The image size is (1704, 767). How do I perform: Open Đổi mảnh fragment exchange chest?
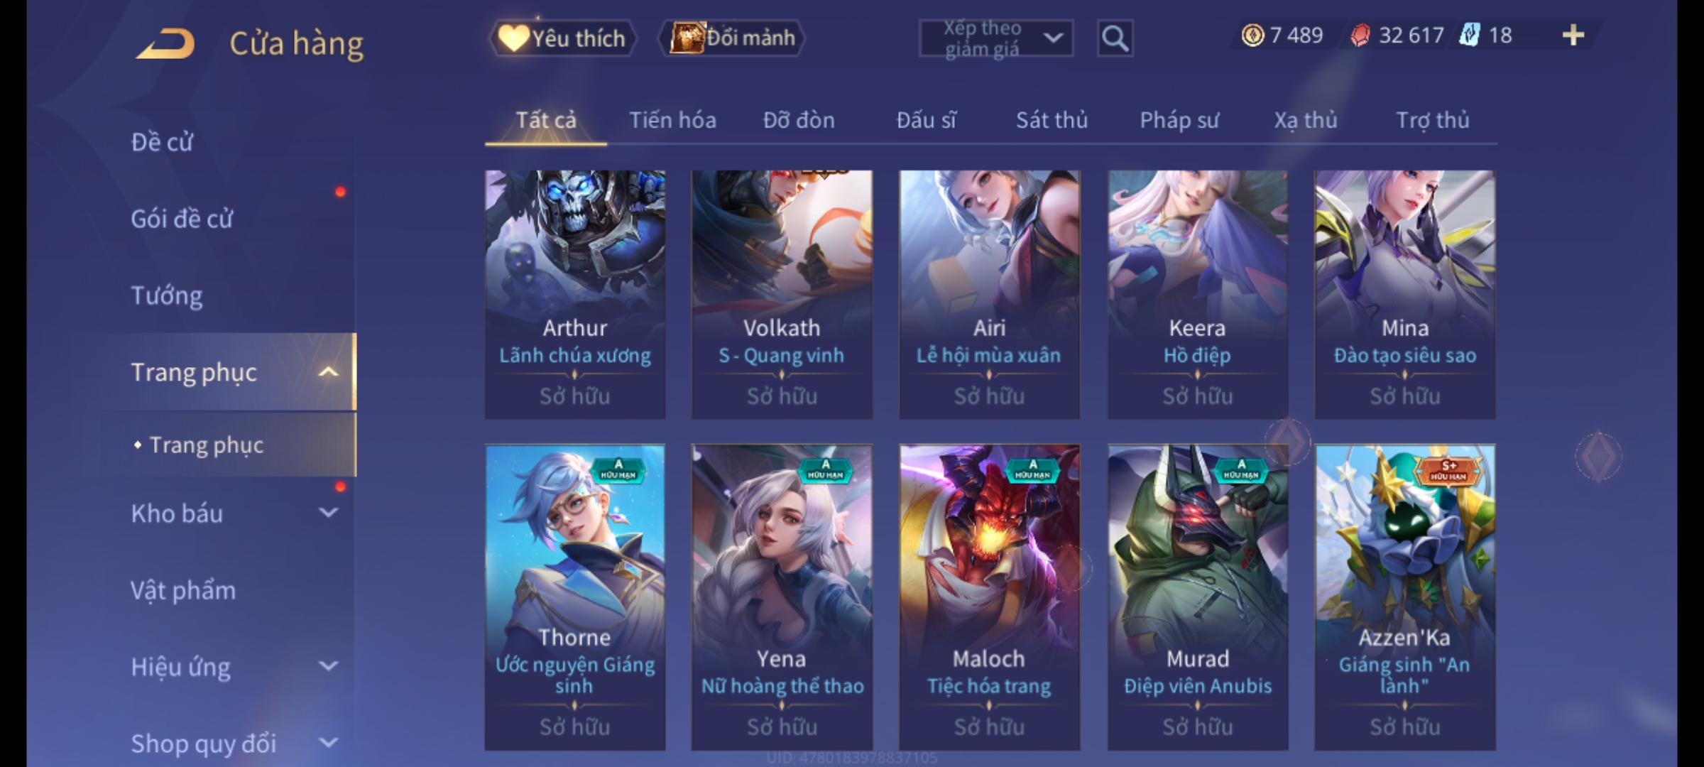[x=733, y=38]
